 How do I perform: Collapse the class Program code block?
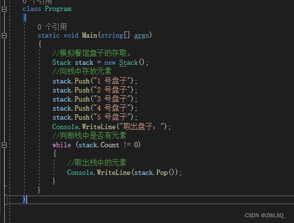pos(4,9)
